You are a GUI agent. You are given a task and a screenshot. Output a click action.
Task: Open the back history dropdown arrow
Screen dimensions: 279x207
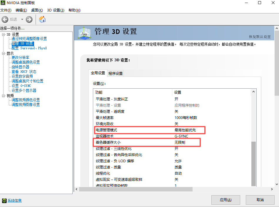pos(22,19)
